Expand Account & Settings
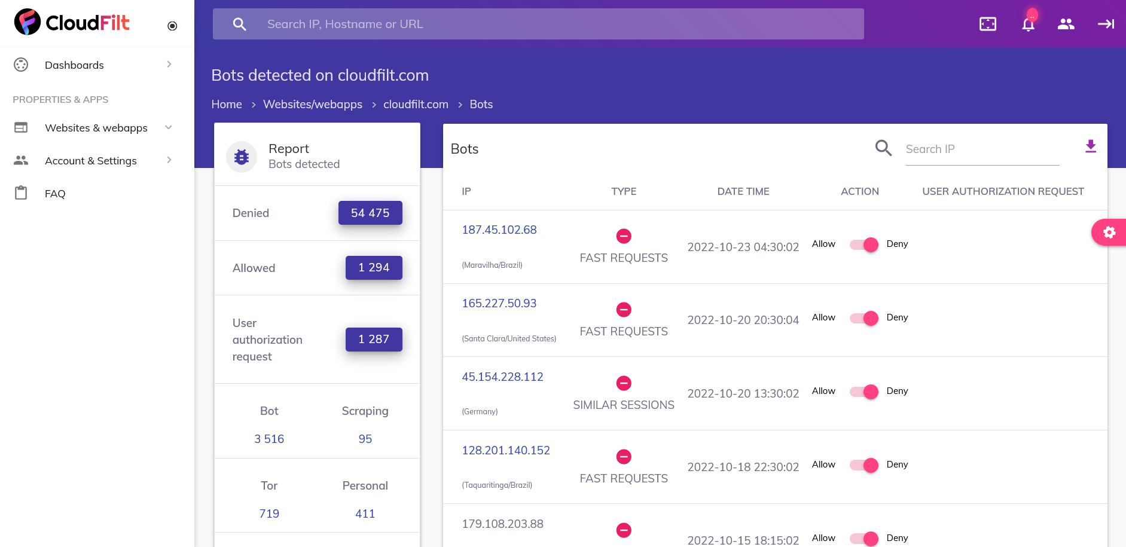 [90, 160]
